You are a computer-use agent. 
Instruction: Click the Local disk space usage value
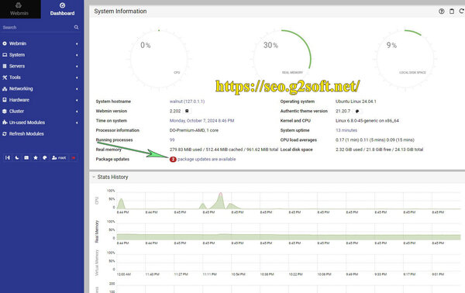pyautogui.click(x=379, y=150)
